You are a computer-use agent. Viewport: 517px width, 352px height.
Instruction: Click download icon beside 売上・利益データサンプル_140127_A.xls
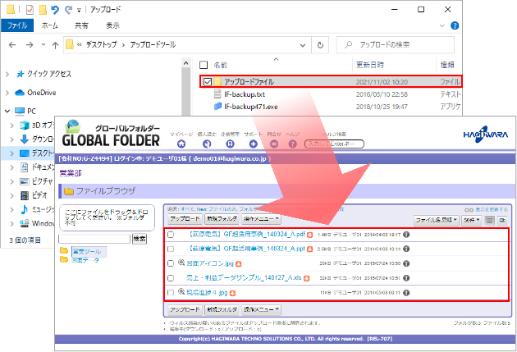point(306,278)
